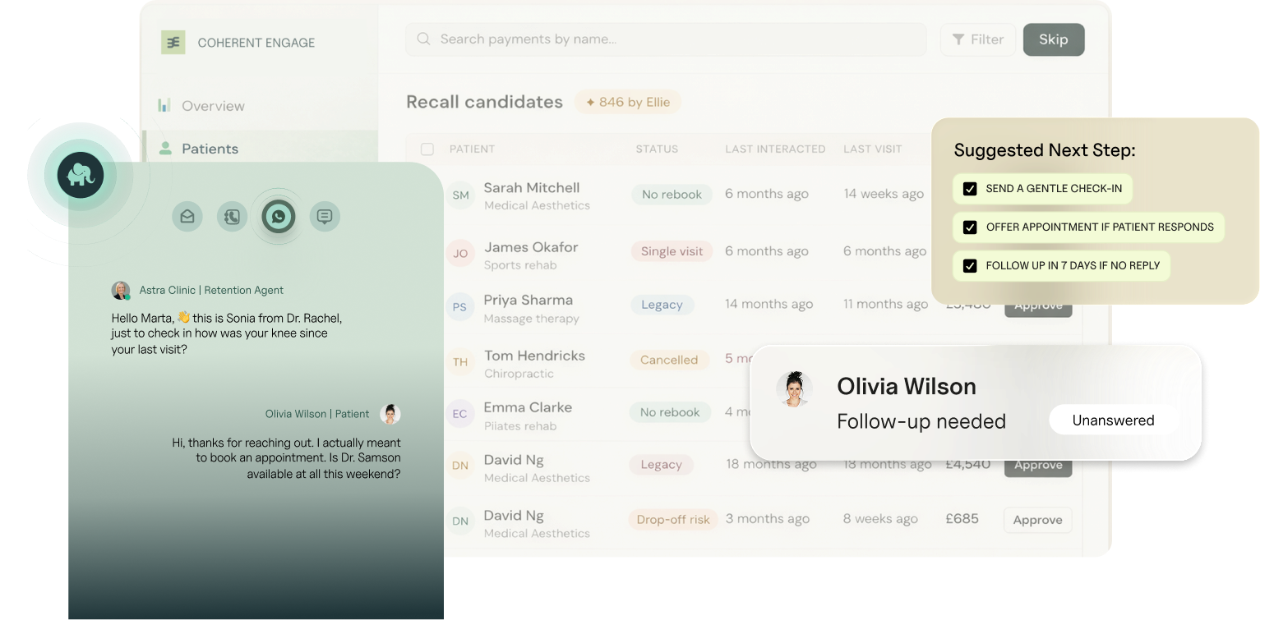Uncheck Offer appointment if patient responds
Image resolution: width=1274 pixels, height=620 pixels.
point(970,227)
